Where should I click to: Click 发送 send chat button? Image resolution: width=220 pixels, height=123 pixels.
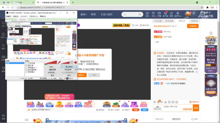196,108
